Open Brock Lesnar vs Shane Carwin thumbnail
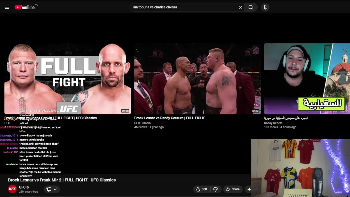 tap(68, 79)
